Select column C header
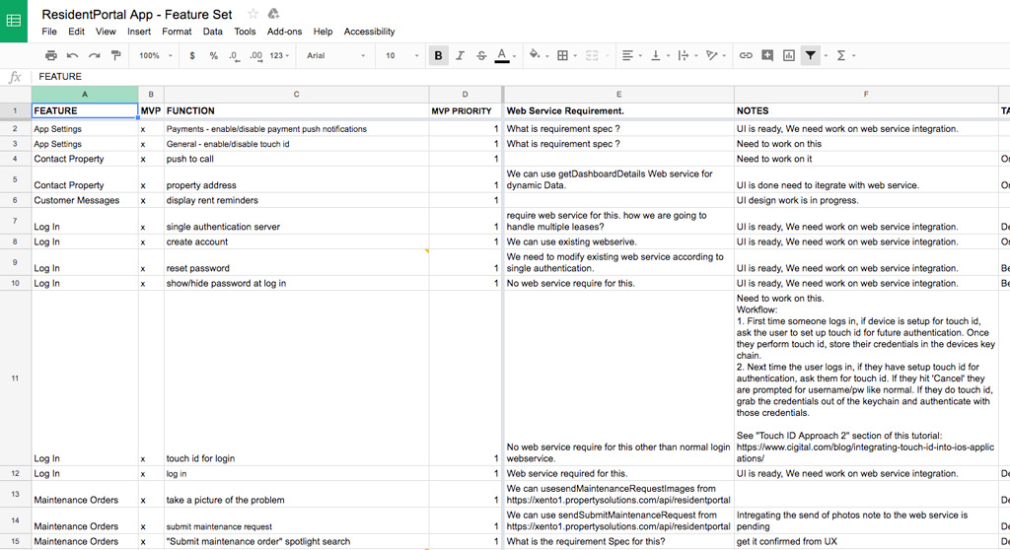The image size is (1010, 550). [x=296, y=94]
